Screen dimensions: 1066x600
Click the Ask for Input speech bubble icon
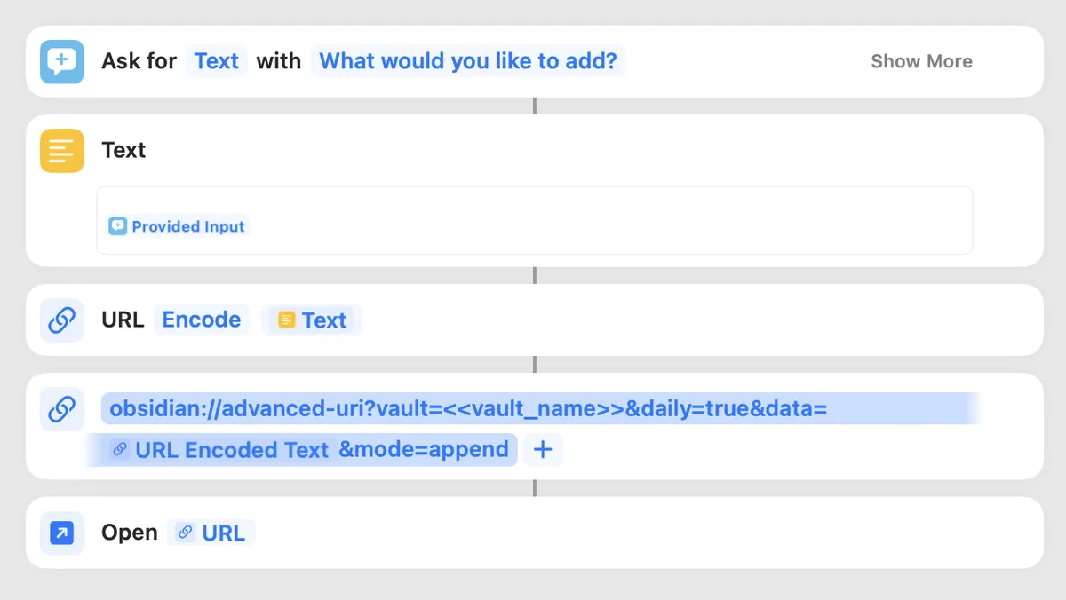pyautogui.click(x=61, y=61)
